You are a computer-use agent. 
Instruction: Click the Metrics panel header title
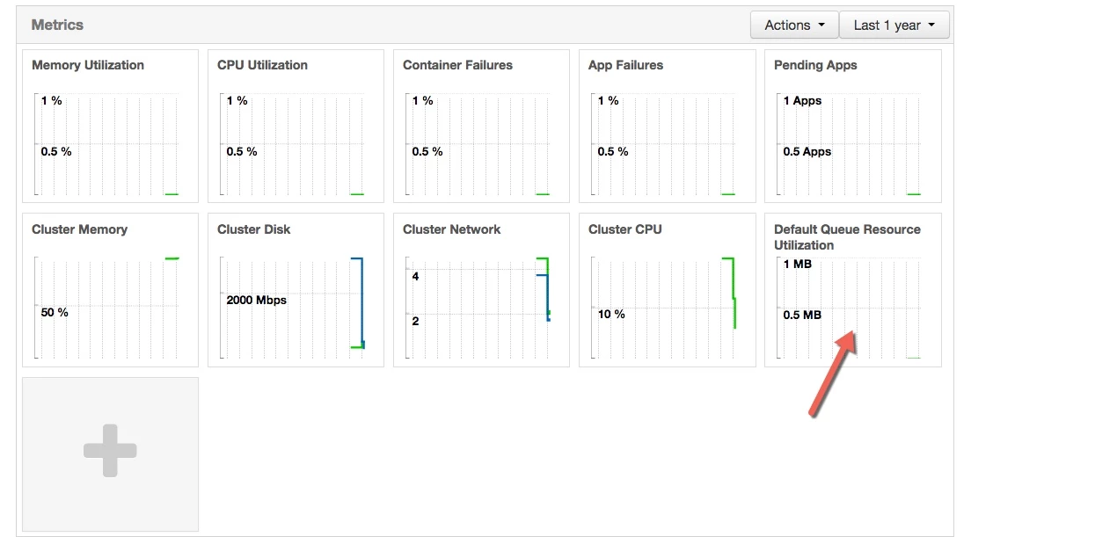click(x=57, y=25)
